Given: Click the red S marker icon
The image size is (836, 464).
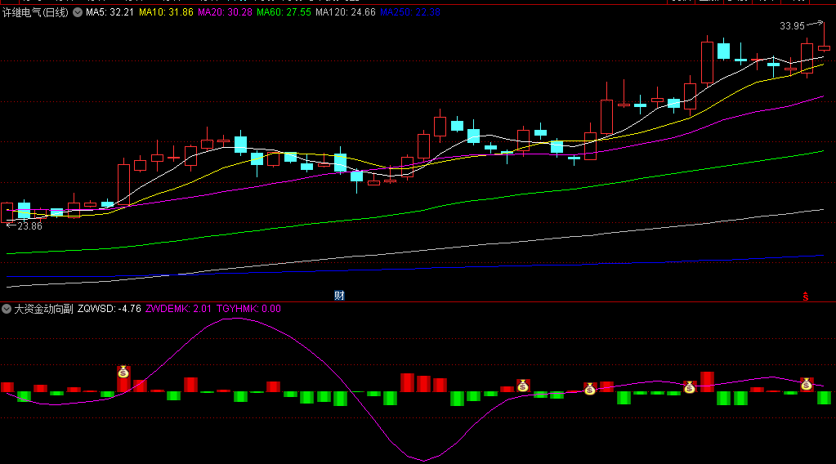Looking at the screenshot, I should tap(806, 297).
